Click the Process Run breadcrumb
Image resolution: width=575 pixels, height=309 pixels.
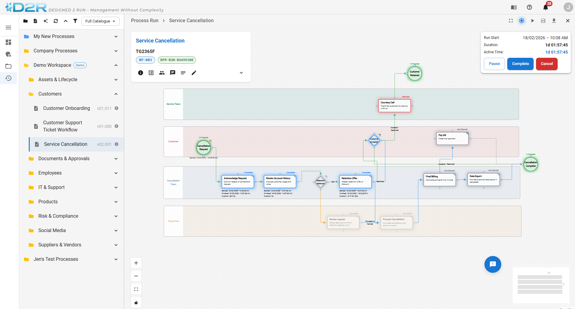144,21
